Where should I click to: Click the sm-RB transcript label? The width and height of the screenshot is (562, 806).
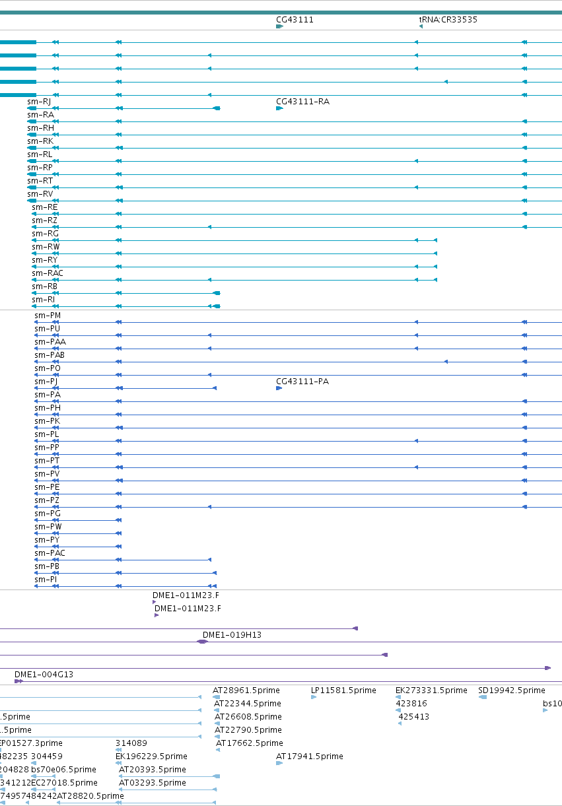45,286
